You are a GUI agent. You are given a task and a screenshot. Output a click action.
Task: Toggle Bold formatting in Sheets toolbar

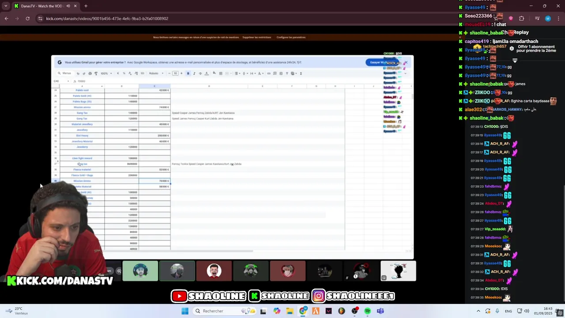188,73
